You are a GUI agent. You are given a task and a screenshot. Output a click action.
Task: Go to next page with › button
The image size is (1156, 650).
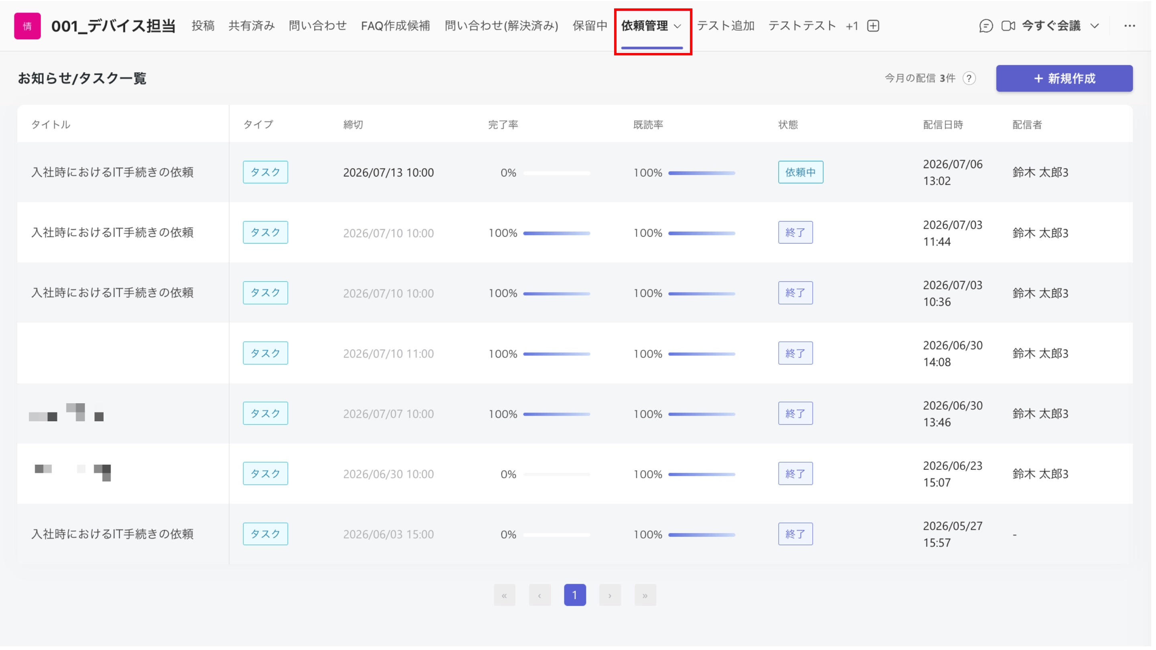point(610,595)
